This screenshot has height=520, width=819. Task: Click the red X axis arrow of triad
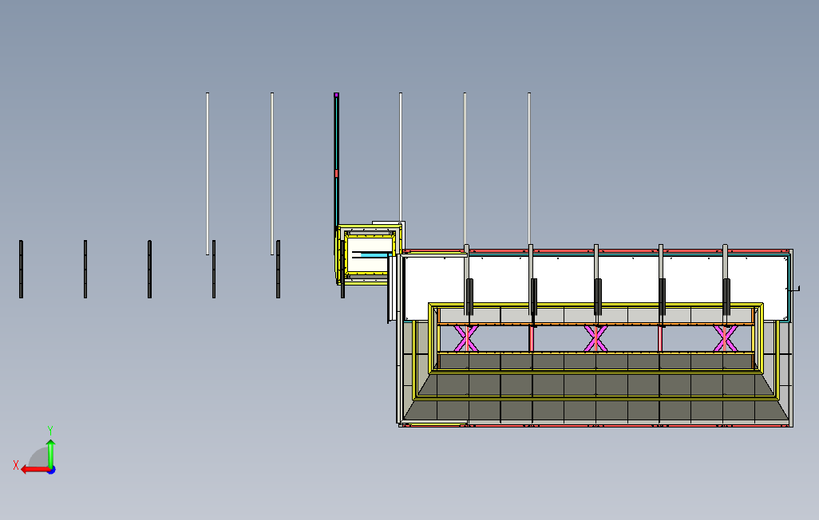click(x=34, y=470)
